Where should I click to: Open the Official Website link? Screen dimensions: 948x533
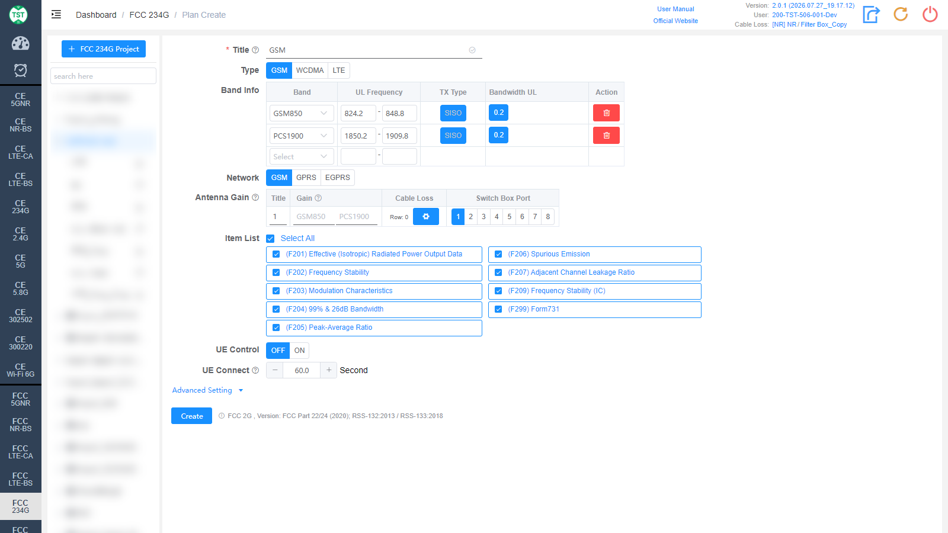pyautogui.click(x=675, y=21)
